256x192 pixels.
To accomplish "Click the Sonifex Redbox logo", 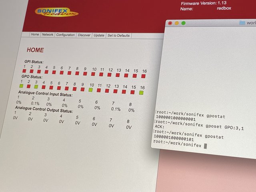I will click(56, 12).
